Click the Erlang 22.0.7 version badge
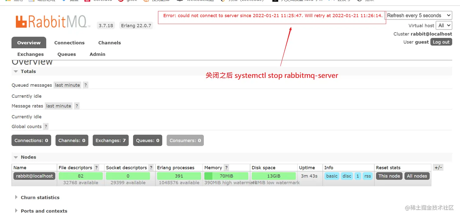The image size is (460, 217). (136, 26)
